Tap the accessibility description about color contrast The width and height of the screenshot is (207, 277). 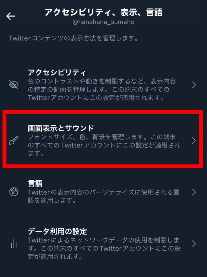pyautogui.click(x=102, y=89)
